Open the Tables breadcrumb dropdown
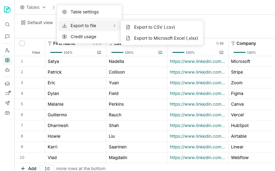The height and width of the screenshot is (171, 275). (x=33, y=7)
